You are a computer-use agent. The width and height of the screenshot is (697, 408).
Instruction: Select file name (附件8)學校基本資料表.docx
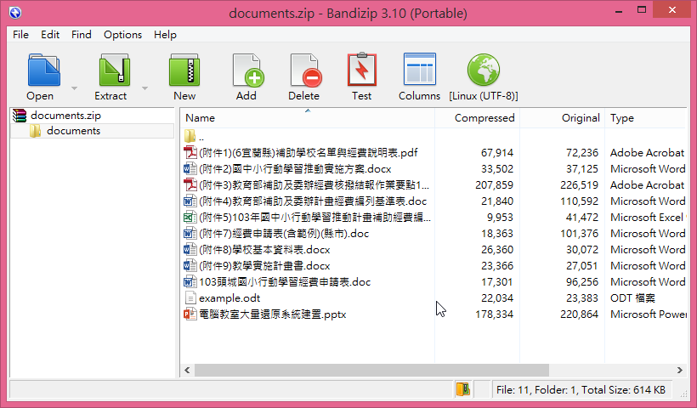tap(264, 249)
